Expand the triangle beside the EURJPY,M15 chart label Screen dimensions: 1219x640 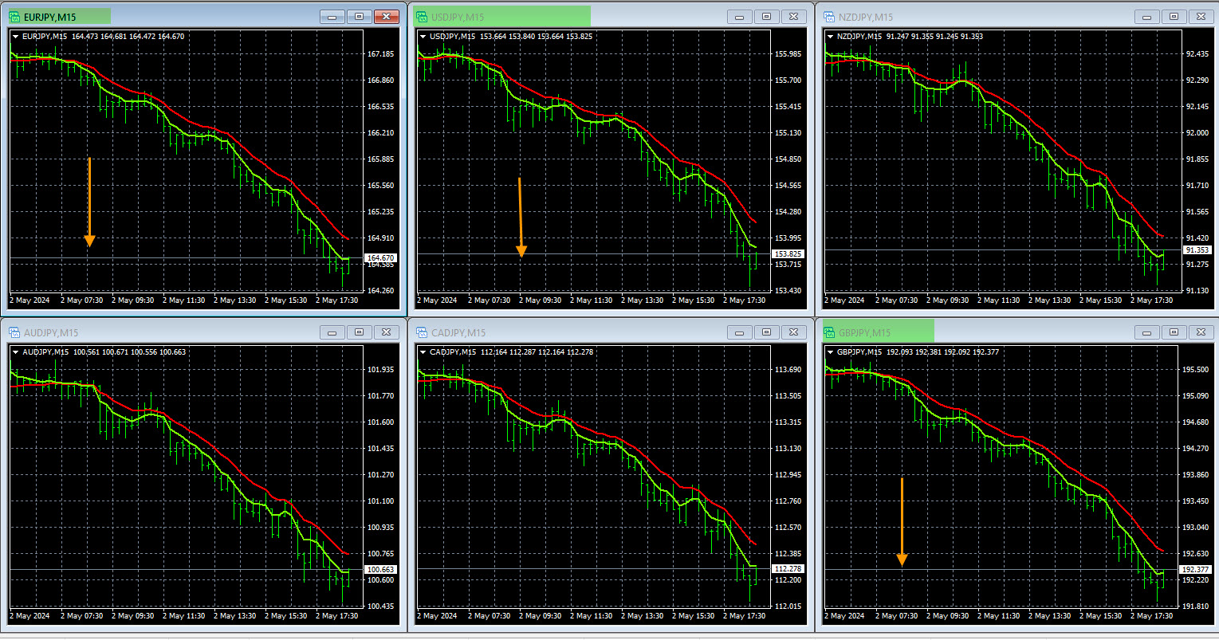coord(16,36)
